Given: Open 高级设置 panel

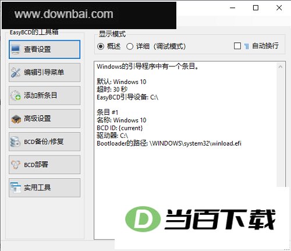Looking at the screenshot, I should coord(44,119).
